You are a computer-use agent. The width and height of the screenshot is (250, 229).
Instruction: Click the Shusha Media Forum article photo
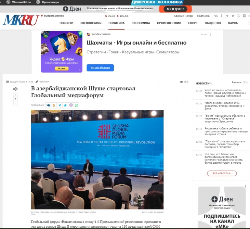tap(97, 159)
